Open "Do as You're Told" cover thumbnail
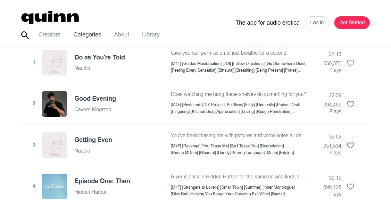The image size is (391, 204). (x=54, y=63)
